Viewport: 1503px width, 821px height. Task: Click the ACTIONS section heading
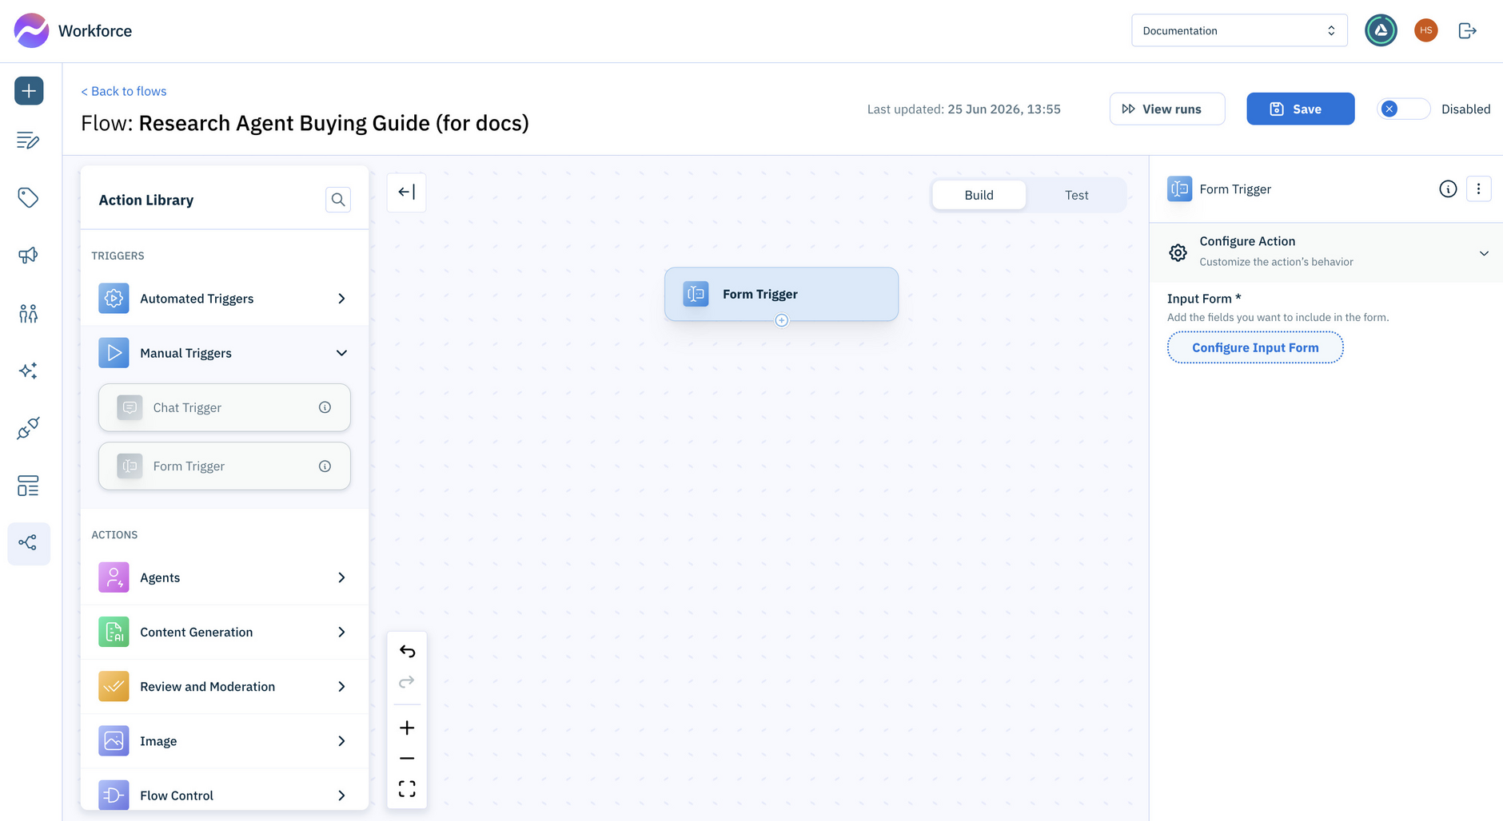point(114,535)
